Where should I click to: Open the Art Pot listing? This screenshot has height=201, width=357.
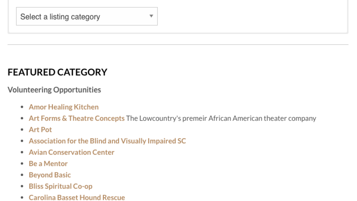[40, 130]
